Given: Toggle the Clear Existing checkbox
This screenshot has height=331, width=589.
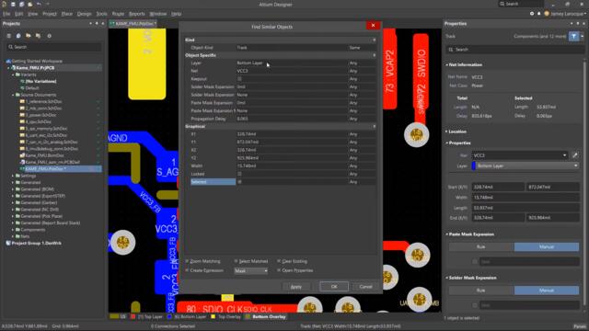Looking at the screenshot, I should [279, 261].
